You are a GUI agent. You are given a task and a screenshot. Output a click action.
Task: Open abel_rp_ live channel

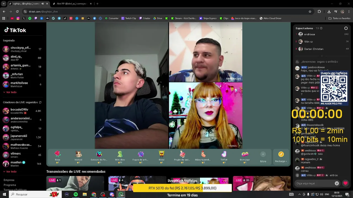[22, 58]
